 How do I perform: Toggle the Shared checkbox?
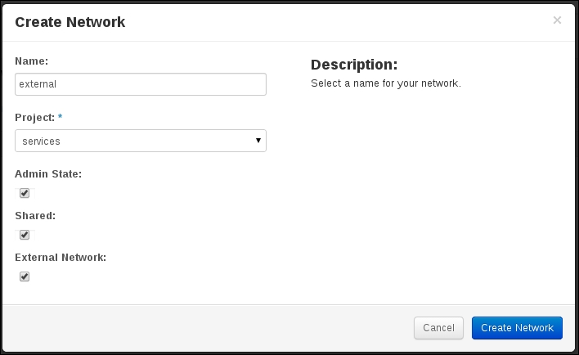pyautogui.click(x=25, y=235)
